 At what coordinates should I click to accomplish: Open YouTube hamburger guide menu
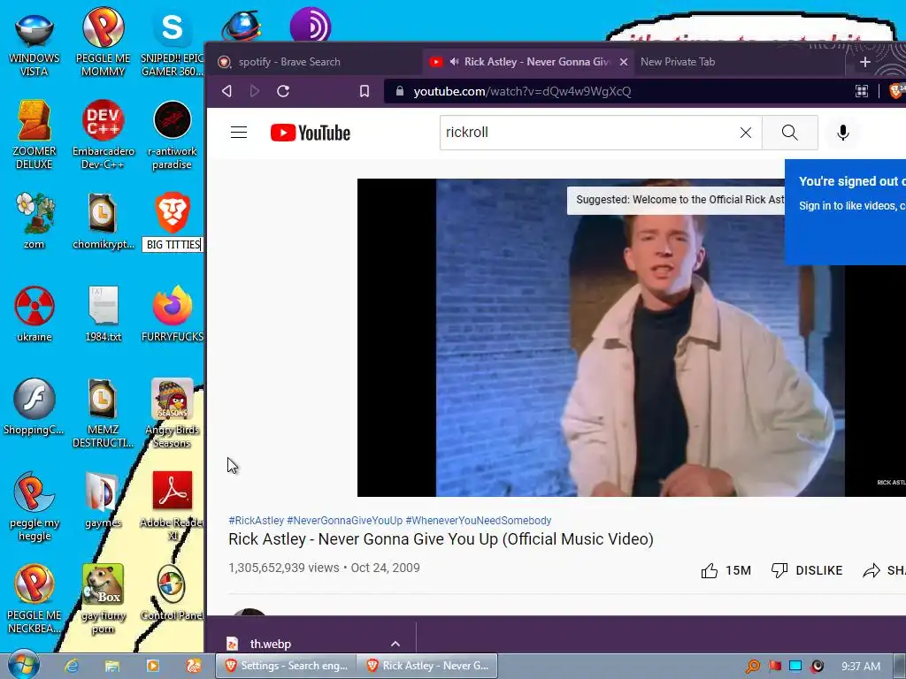(x=239, y=133)
